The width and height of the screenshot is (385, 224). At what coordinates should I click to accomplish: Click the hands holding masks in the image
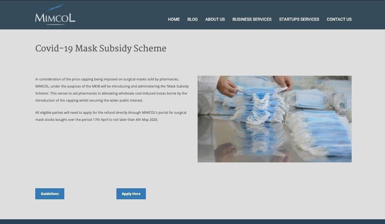pos(254,86)
